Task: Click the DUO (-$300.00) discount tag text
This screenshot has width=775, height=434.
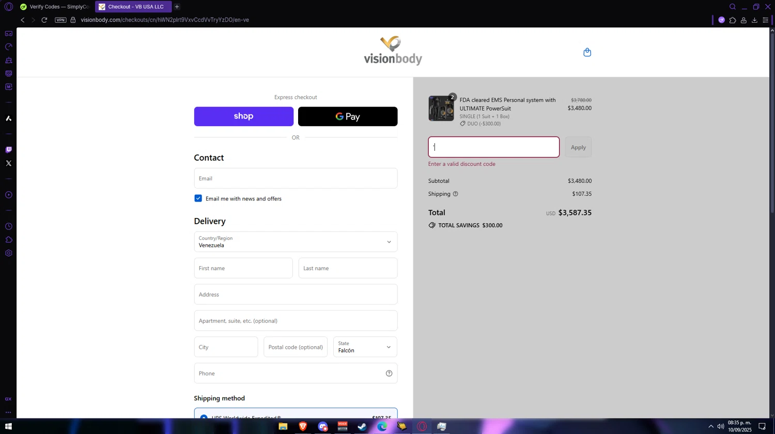Action: [484, 124]
